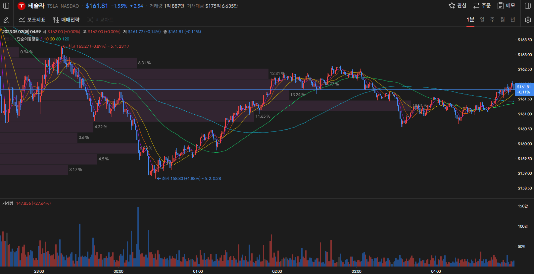Open the 주문 order panel
Image resolution: width=534 pixels, height=274 pixels.
tap(482, 6)
